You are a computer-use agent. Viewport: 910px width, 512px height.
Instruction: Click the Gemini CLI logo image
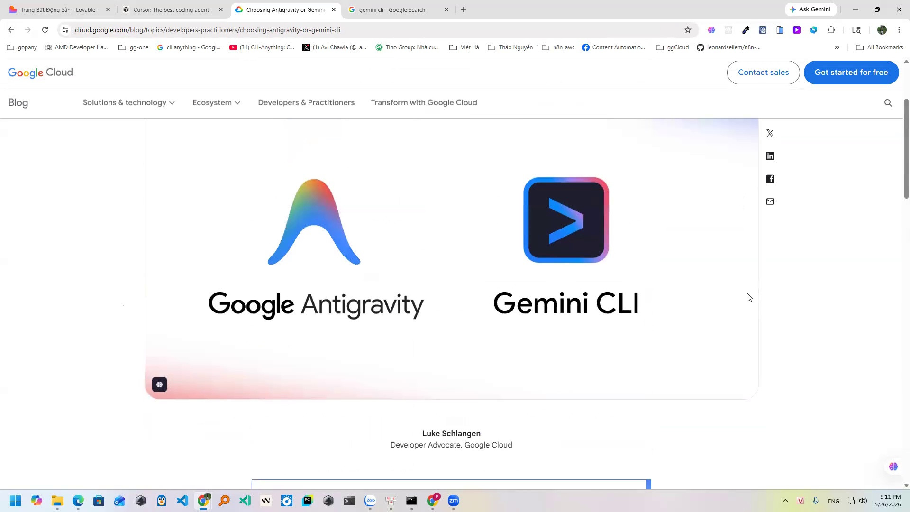566,220
